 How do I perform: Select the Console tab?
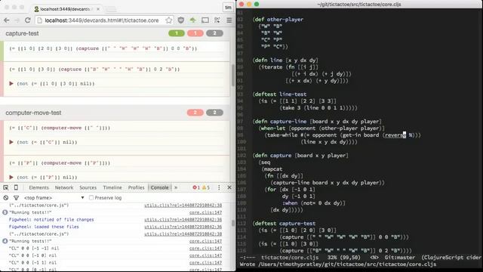(159, 187)
